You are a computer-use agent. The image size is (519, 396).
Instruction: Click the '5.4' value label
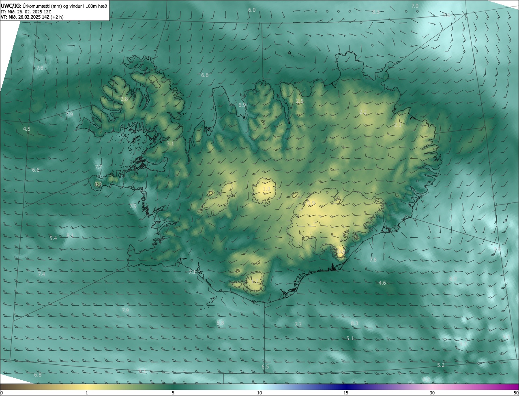[x=53, y=238]
